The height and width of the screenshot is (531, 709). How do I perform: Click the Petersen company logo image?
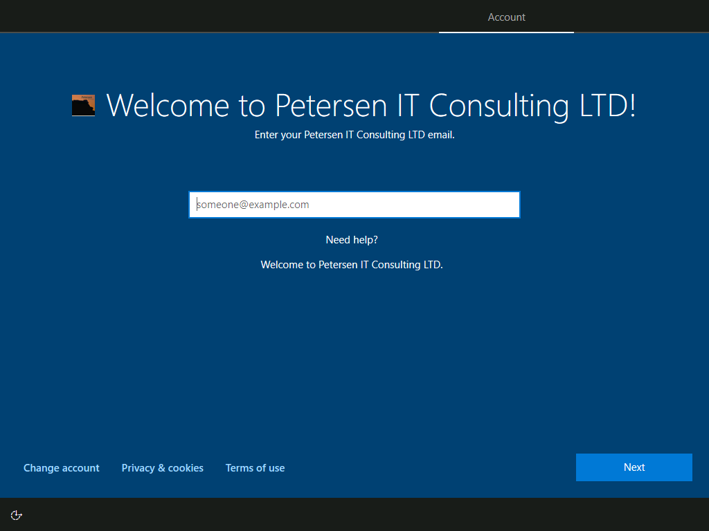click(x=83, y=105)
